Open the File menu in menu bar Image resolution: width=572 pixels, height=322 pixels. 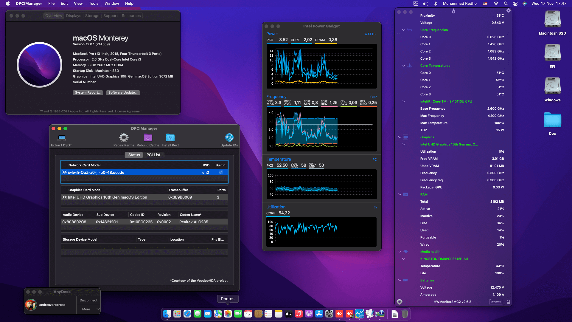coord(52,4)
